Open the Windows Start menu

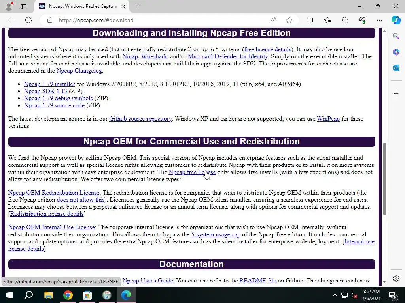[x=9, y=295]
